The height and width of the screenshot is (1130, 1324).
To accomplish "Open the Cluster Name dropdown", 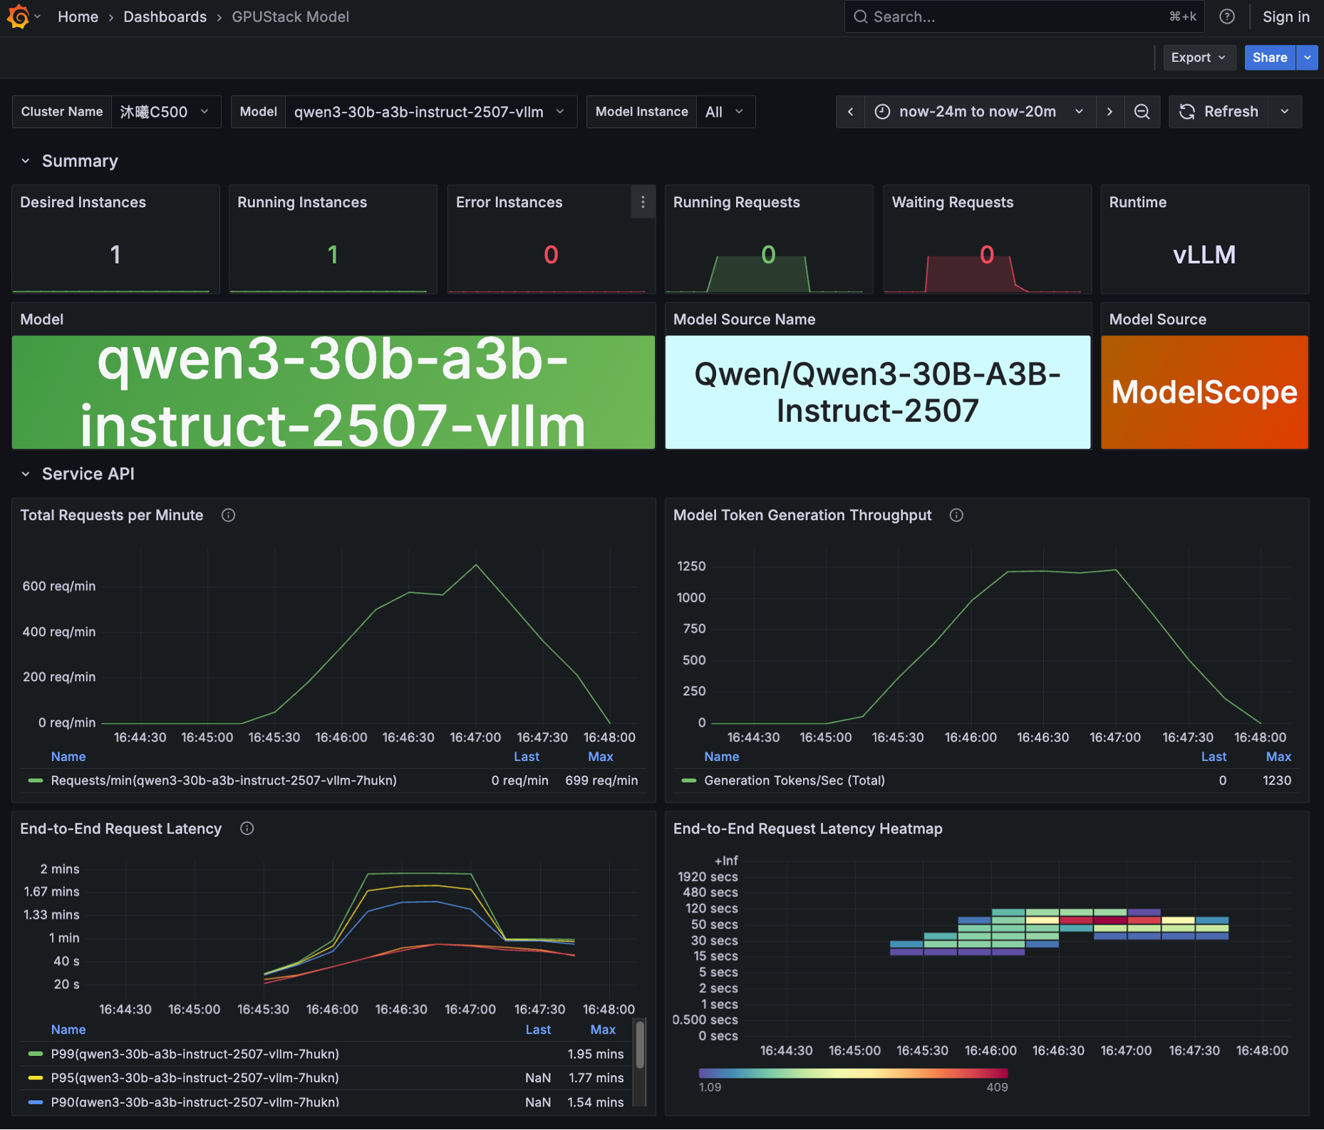I will [x=165, y=112].
